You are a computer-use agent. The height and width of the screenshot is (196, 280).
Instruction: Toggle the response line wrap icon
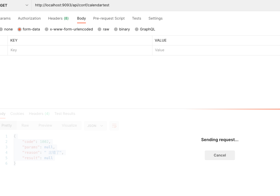coord(114,126)
